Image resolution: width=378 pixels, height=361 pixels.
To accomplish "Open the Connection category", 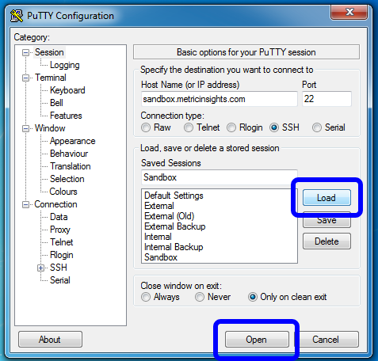I will click(x=55, y=204).
